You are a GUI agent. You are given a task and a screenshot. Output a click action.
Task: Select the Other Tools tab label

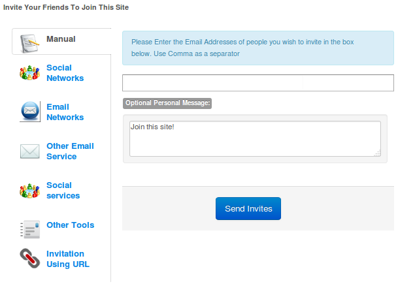pos(70,225)
